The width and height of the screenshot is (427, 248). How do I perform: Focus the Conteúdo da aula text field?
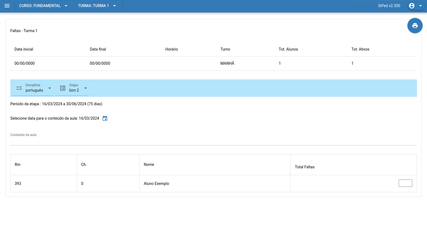(x=213, y=140)
